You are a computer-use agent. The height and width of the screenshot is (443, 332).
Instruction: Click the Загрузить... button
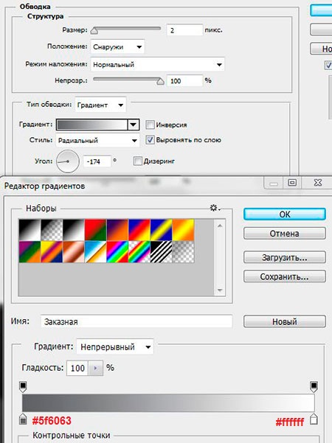(x=285, y=257)
